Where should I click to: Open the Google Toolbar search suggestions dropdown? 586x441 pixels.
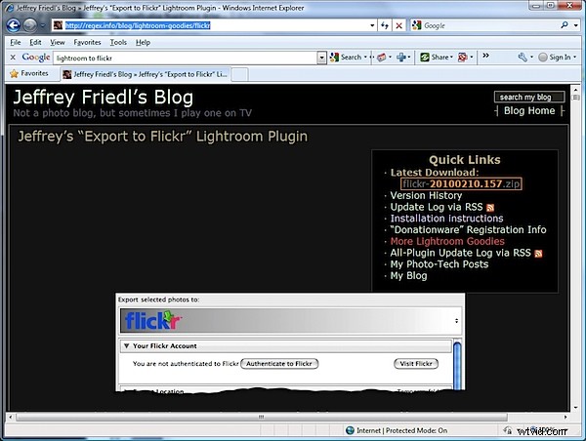point(321,58)
